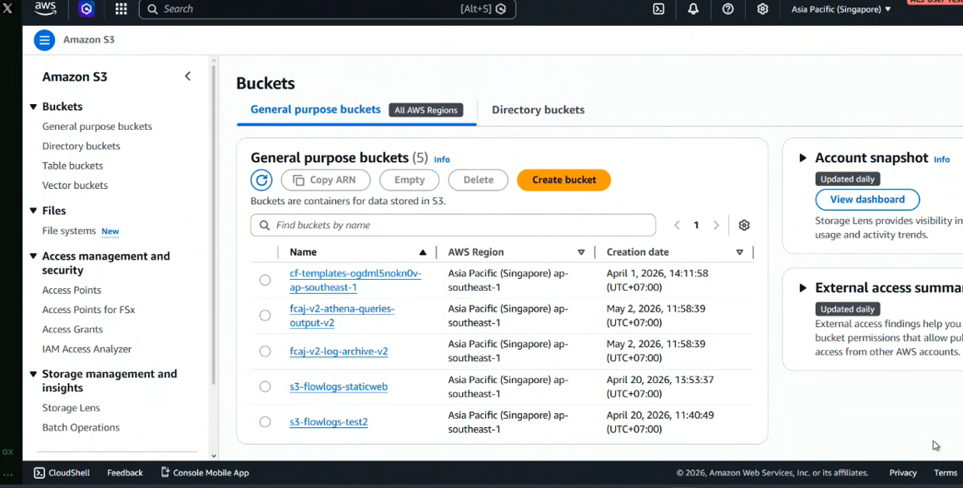Click the Amazon Q icon in search bar
Image resolution: width=963 pixels, height=488 pixels.
pos(501,9)
